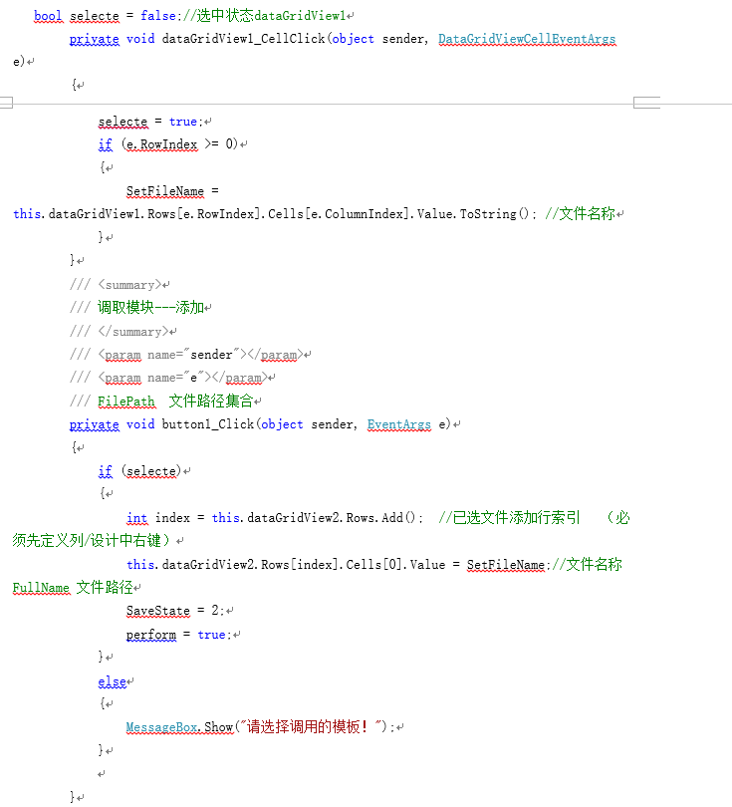The height and width of the screenshot is (807, 732).
Task: Click 'false' value in the bool declaration
Action: [x=158, y=16]
